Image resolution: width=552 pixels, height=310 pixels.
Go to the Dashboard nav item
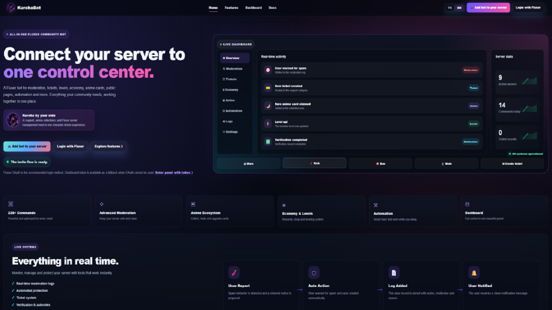point(253,8)
